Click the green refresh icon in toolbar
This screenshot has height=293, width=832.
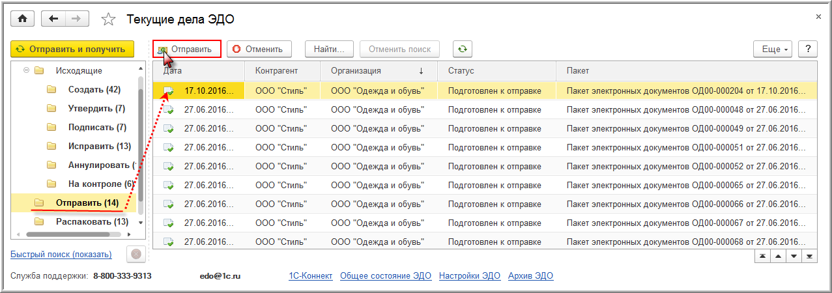click(463, 49)
